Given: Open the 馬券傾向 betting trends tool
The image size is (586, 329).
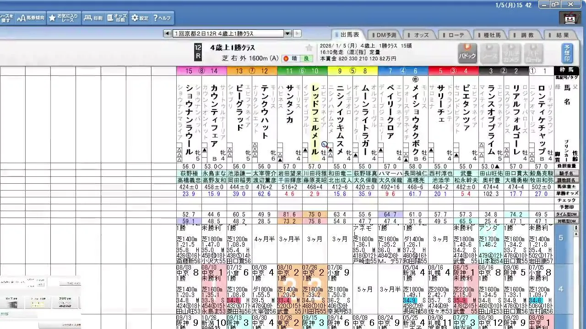Looking at the screenshot, I should (31, 18).
